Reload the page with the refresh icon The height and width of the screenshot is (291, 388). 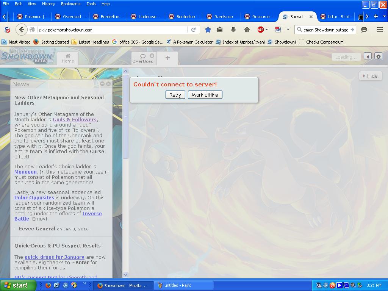coord(194,30)
